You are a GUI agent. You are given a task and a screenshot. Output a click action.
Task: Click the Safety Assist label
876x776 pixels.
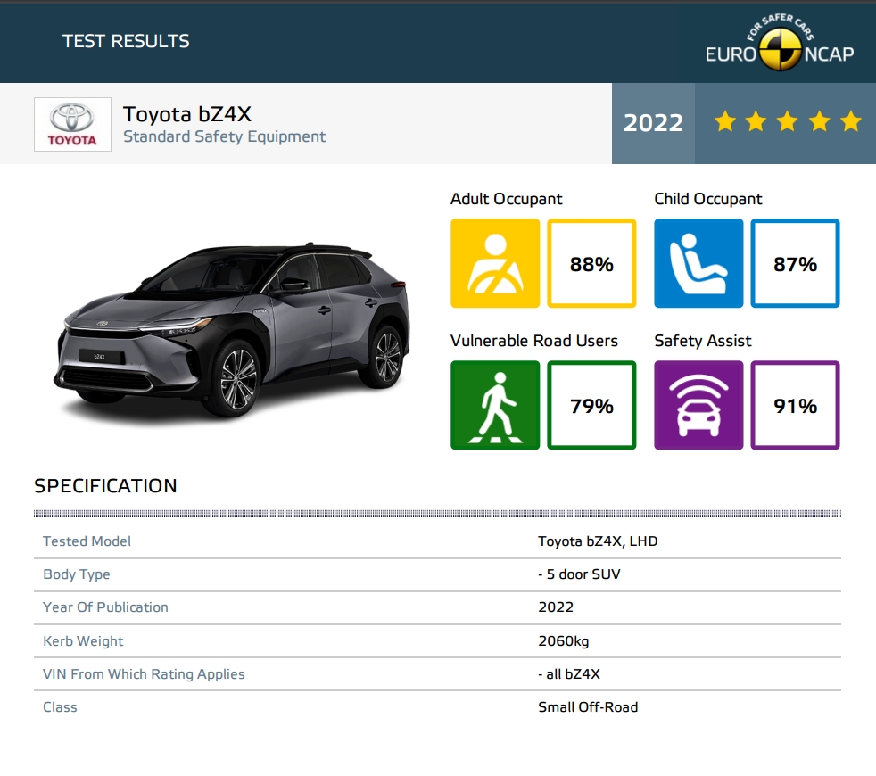(x=703, y=341)
